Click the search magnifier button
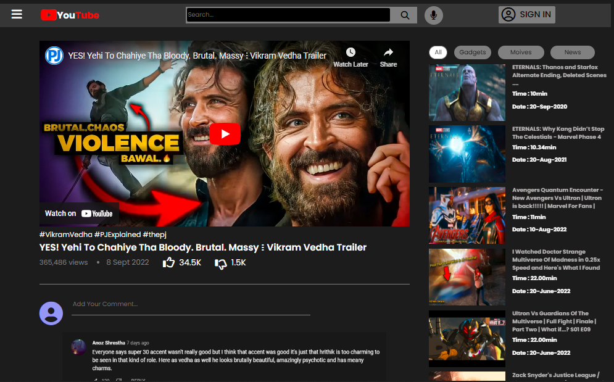This screenshot has width=614, height=382. (405, 15)
